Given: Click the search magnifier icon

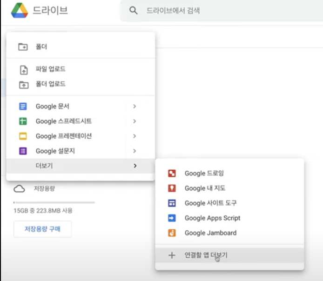Looking at the screenshot, I should coord(133,10).
